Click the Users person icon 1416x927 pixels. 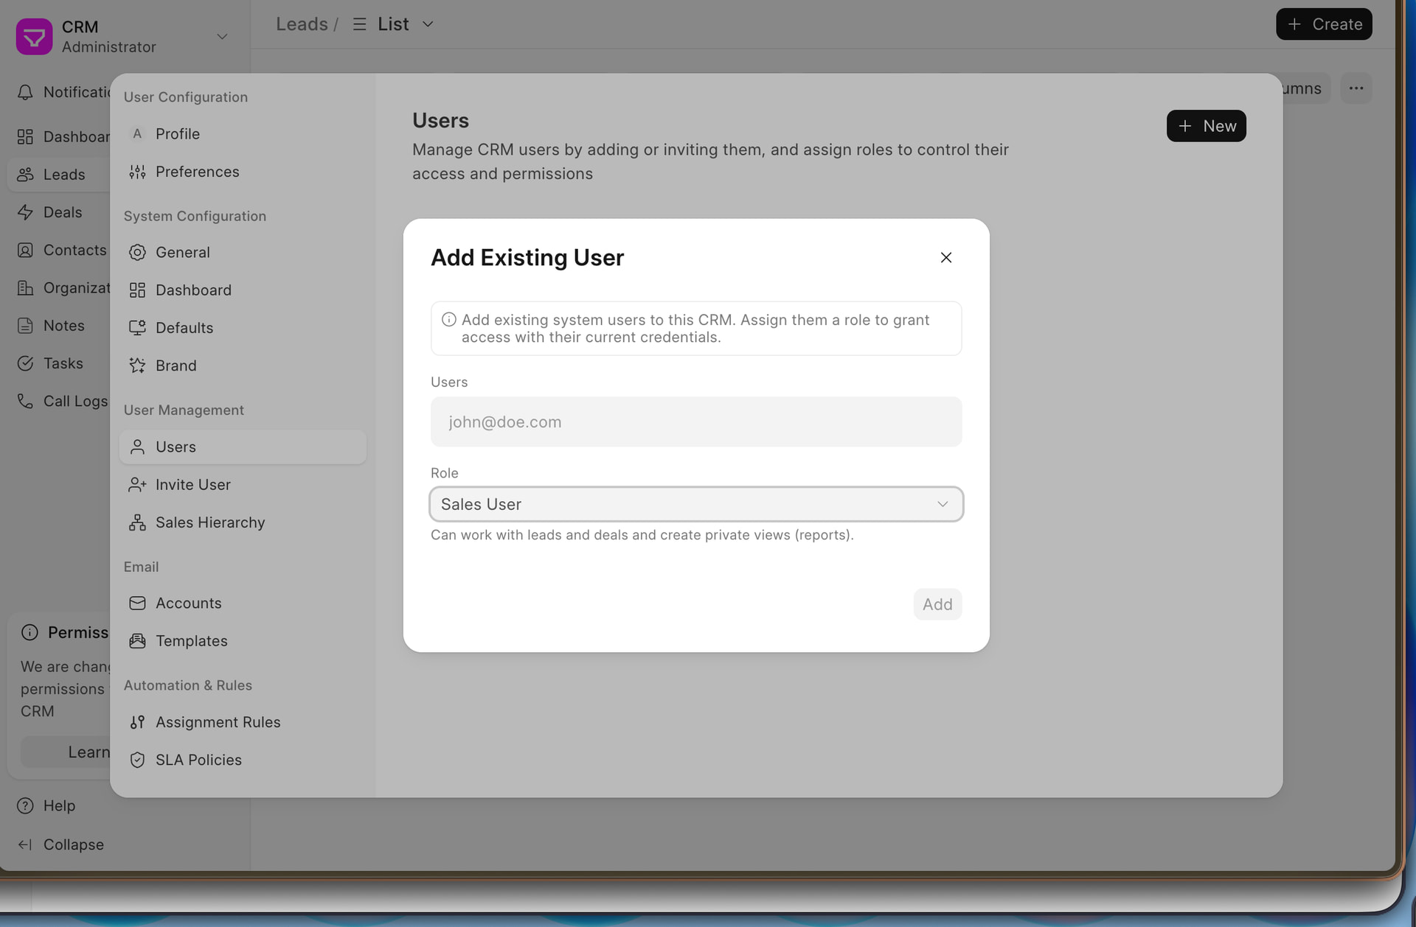pos(137,447)
